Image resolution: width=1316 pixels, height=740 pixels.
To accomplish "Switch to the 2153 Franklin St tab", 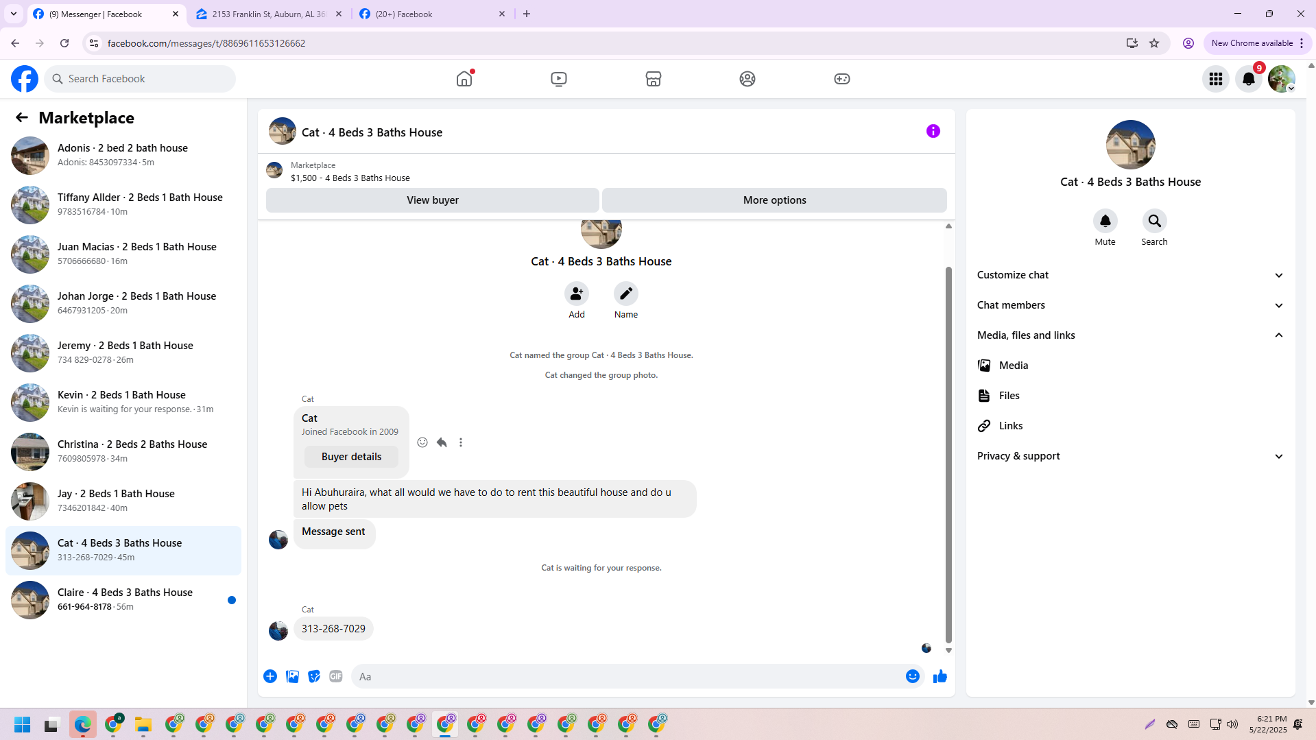I will (x=269, y=14).
